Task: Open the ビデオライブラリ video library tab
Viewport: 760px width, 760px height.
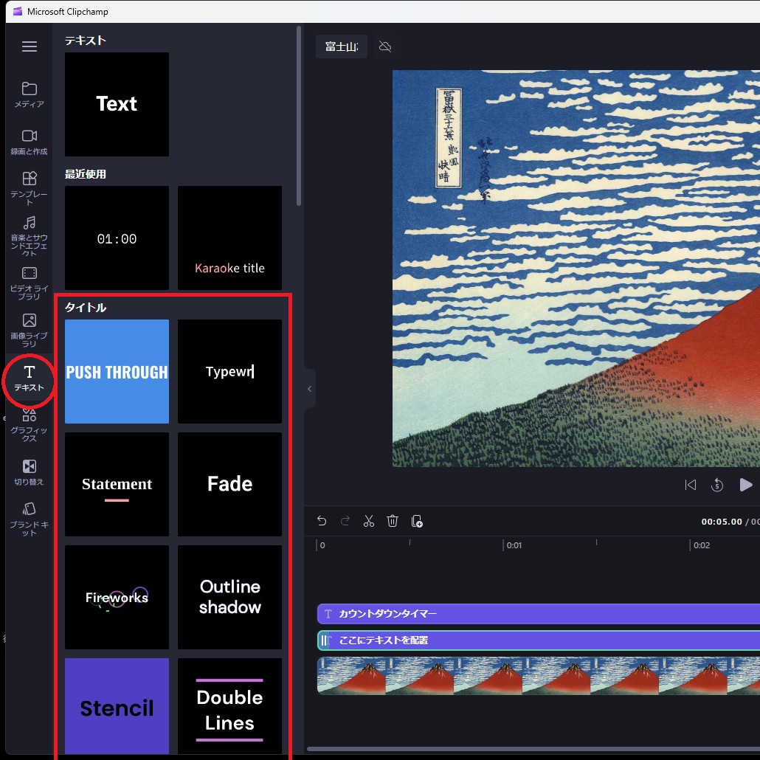Action: pyautogui.click(x=29, y=283)
